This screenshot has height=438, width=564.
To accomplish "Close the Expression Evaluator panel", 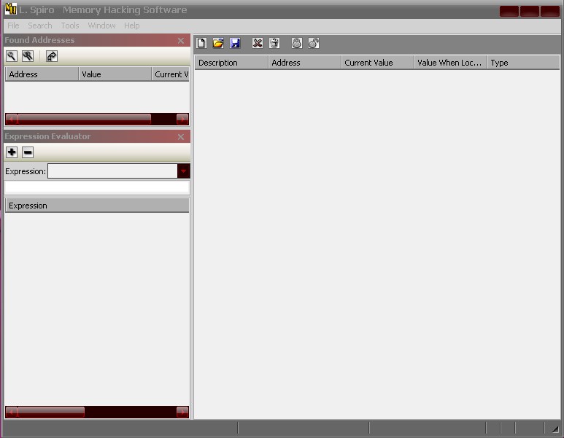I will click(x=181, y=137).
